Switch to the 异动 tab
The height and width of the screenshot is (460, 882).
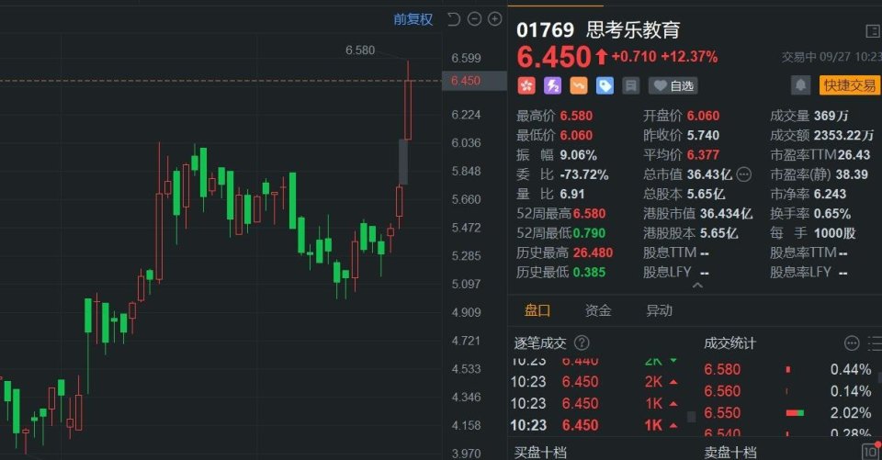click(x=660, y=310)
